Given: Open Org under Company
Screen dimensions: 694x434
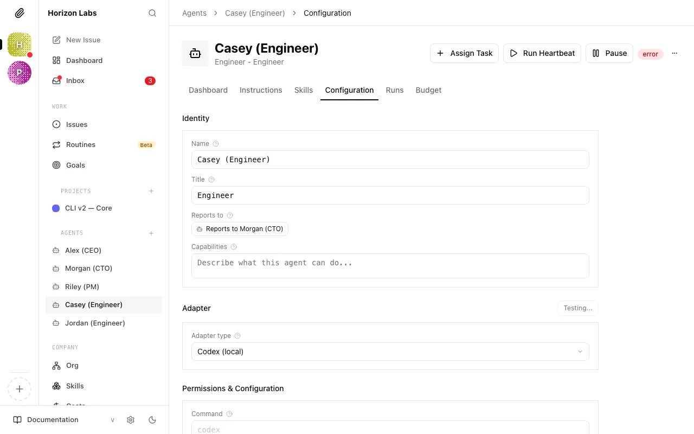Looking at the screenshot, I should click(104, 366).
